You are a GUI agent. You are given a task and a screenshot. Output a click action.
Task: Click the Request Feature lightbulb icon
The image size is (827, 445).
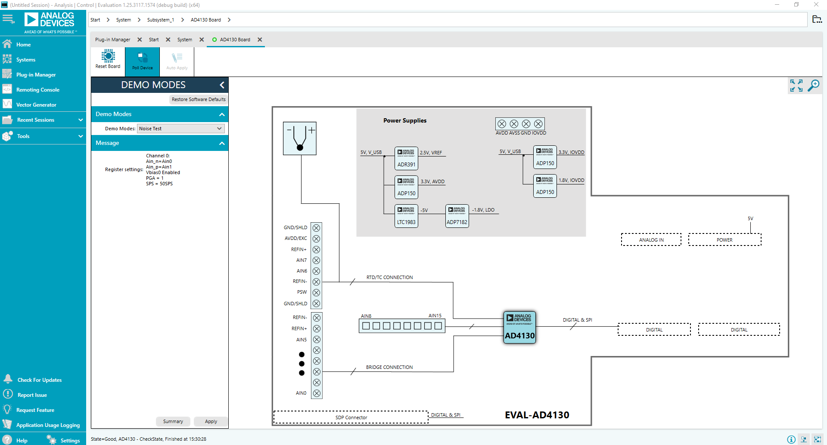[x=7, y=409]
